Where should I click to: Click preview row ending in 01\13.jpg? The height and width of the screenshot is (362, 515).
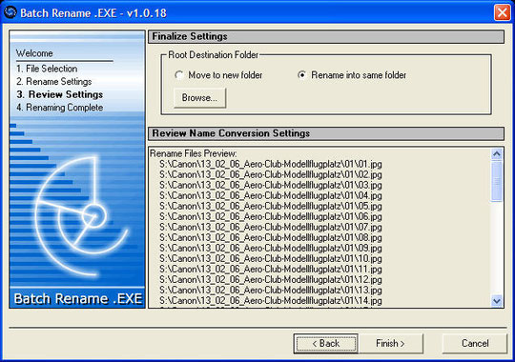pos(271,290)
